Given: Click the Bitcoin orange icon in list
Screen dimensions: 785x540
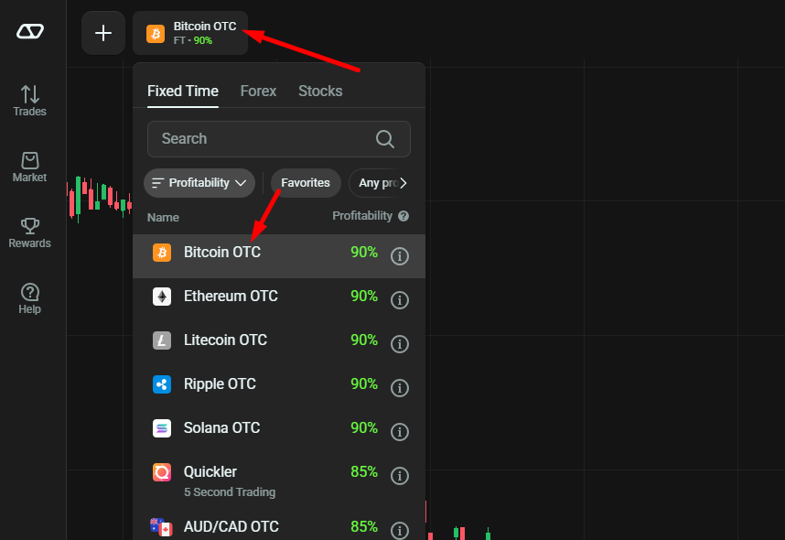Looking at the screenshot, I should click(162, 253).
